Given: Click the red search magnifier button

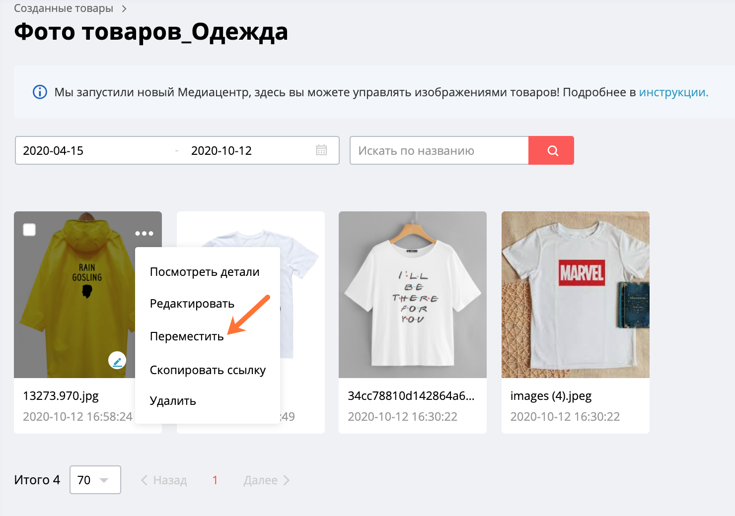Looking at the screenshot, I should (551, 150).
